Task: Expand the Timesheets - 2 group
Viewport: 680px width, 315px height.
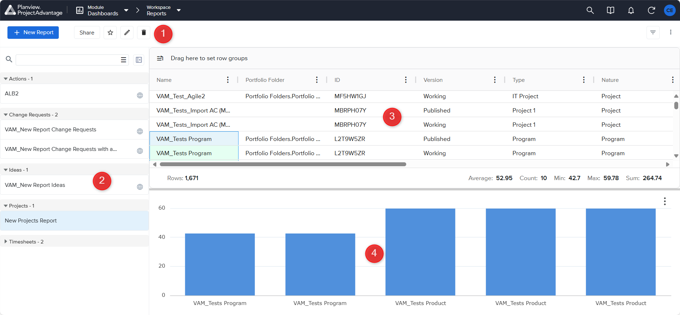Action: coord(6,242)
